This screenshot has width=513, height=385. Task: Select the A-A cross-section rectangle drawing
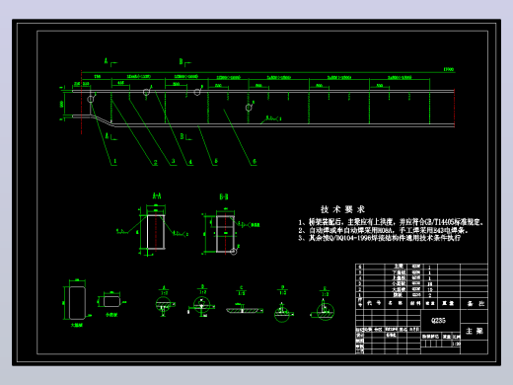point(155,231)
